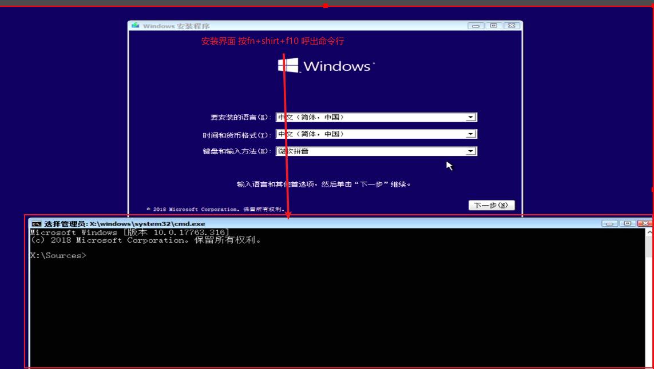Viewport: 654px width, 369px height.
Task: Click the cmd scrollbar up arrow
Action: 649,232
